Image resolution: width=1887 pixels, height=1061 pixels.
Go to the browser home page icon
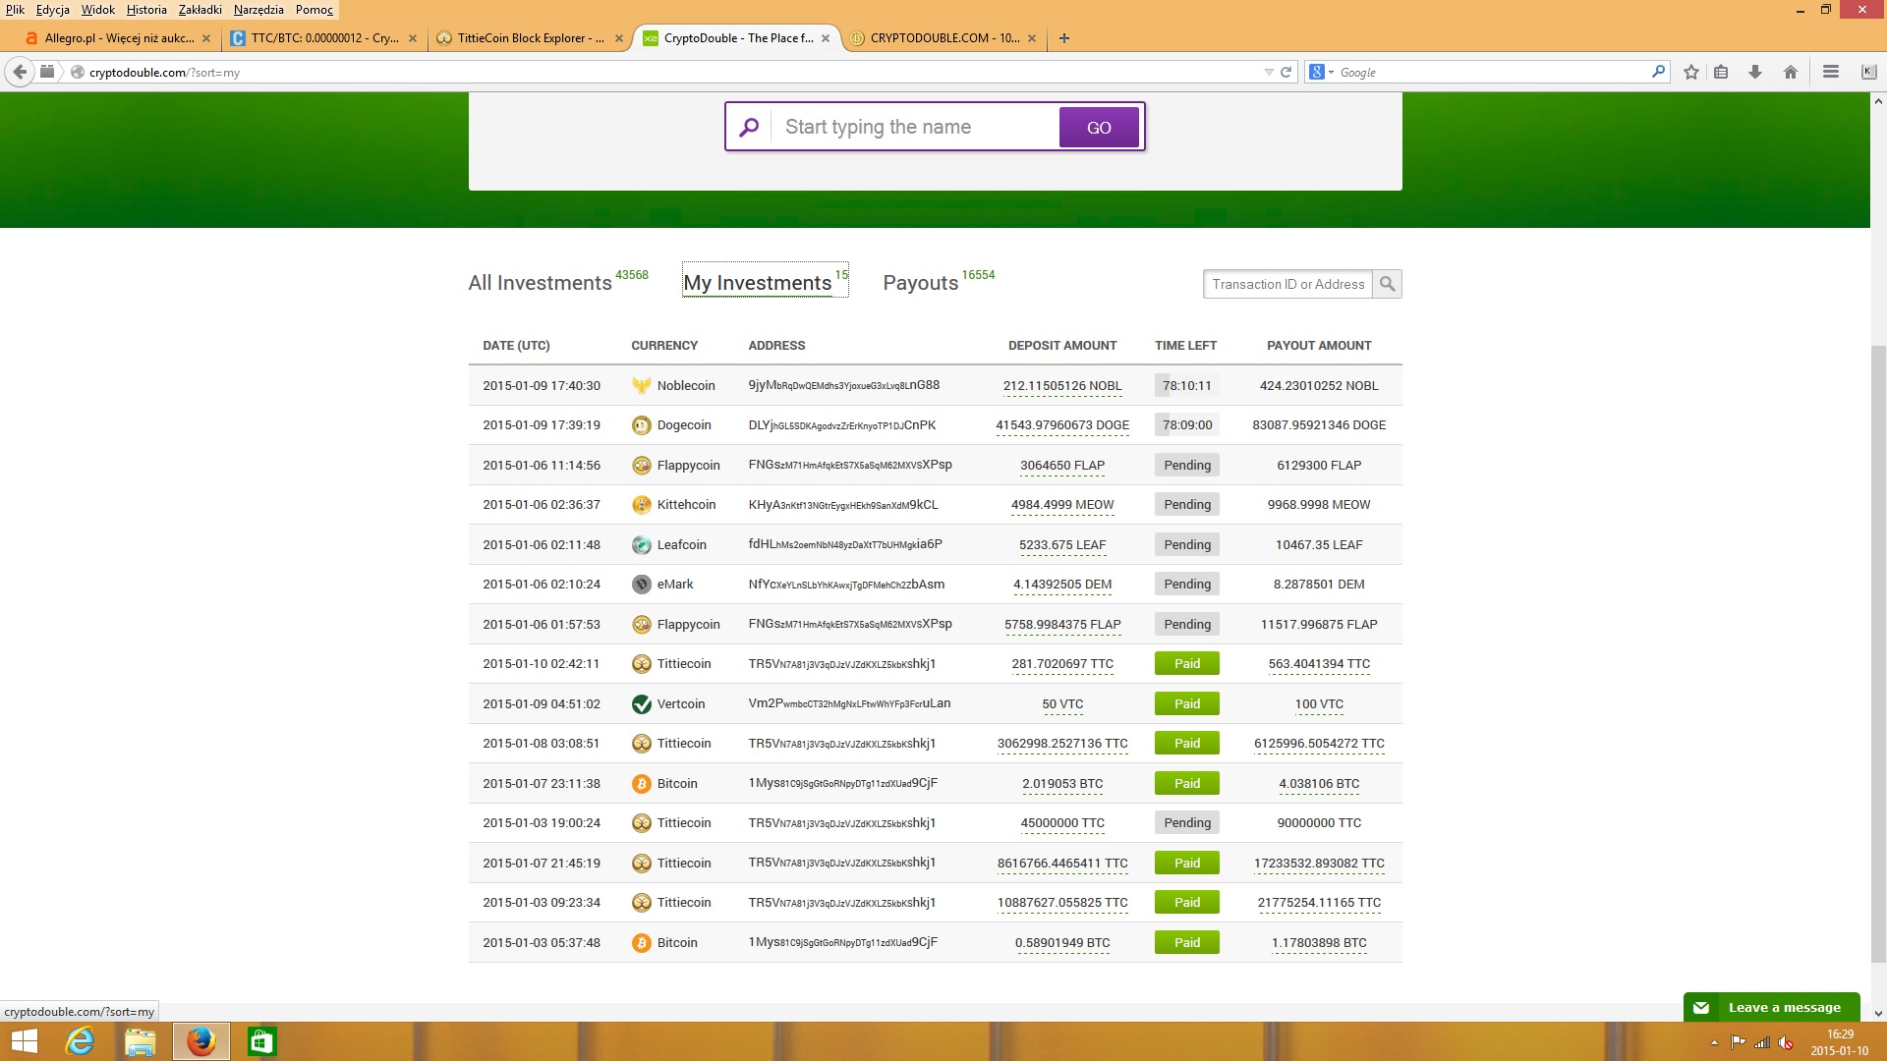pyautogui.click(x=1791, y=72)
